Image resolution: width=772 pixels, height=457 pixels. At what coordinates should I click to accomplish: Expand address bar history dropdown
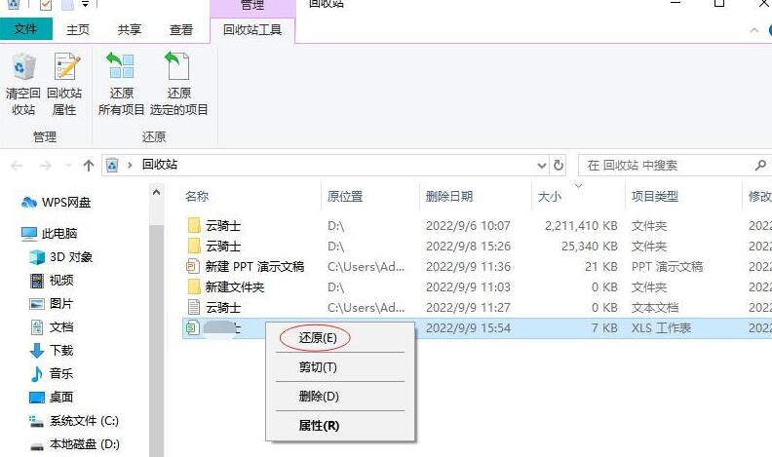[542, 166]
